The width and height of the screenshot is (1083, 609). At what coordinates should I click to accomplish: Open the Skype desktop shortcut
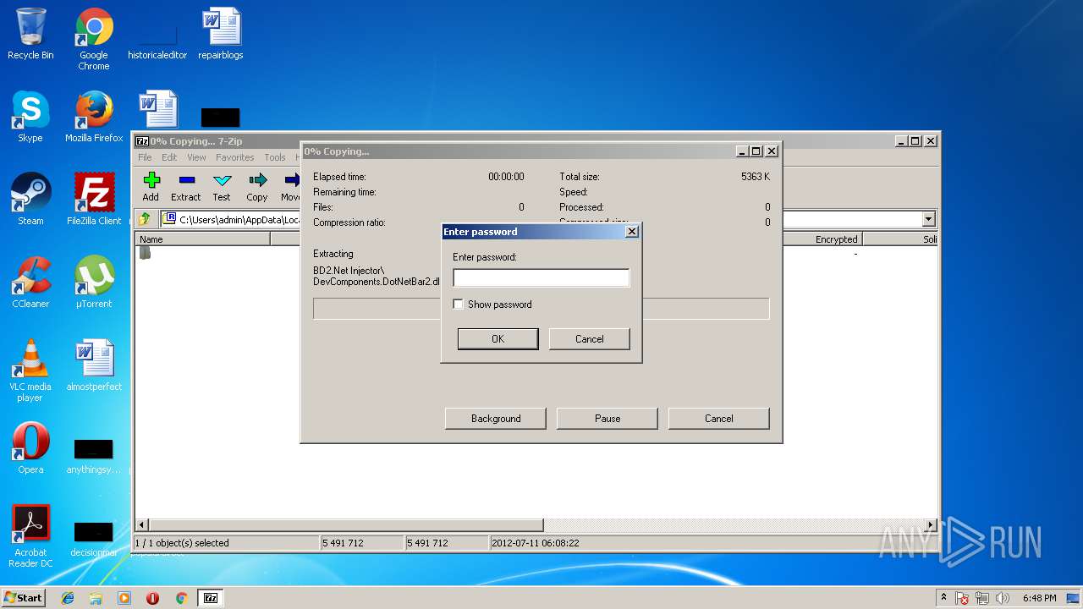click(30, 118)
